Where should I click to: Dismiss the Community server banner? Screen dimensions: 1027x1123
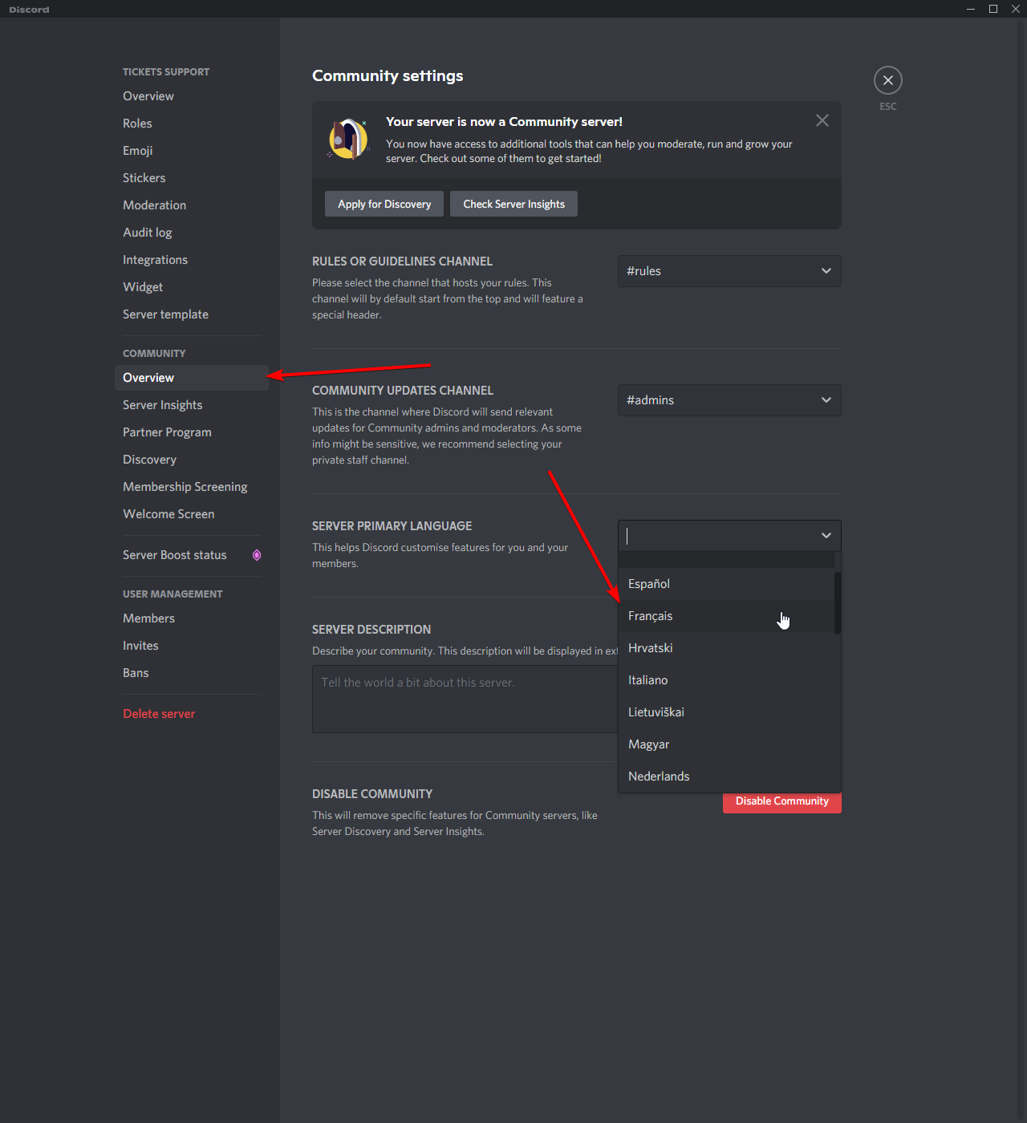tap(822, 120)
